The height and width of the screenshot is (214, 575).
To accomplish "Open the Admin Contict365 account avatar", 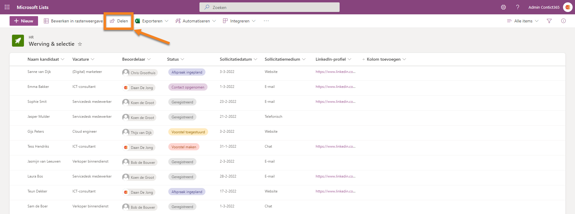I will 568,7.
